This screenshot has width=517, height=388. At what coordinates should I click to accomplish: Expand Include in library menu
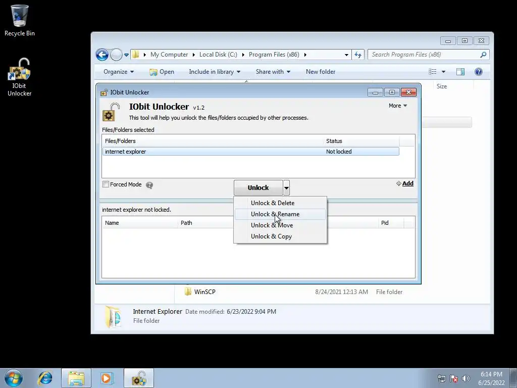tap(214, 72)
